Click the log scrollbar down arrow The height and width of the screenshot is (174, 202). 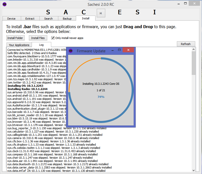click(193, 170)
